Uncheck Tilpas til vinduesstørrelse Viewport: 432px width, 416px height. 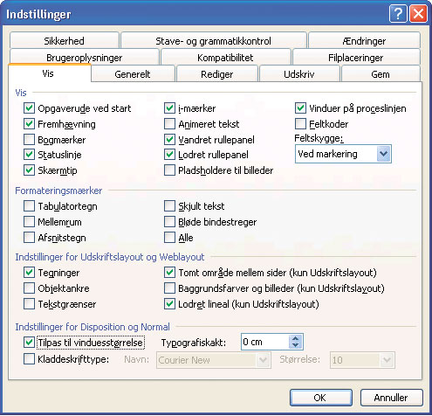29,342
